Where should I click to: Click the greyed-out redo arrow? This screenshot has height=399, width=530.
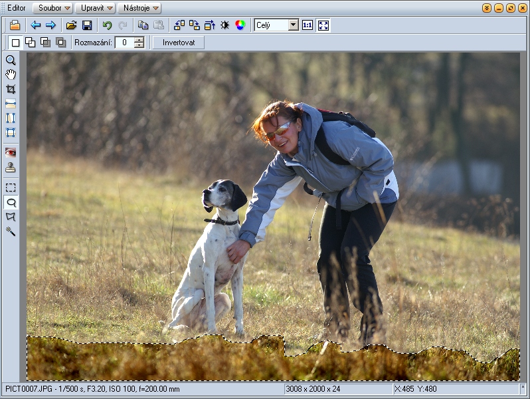[x=123, y=25]
